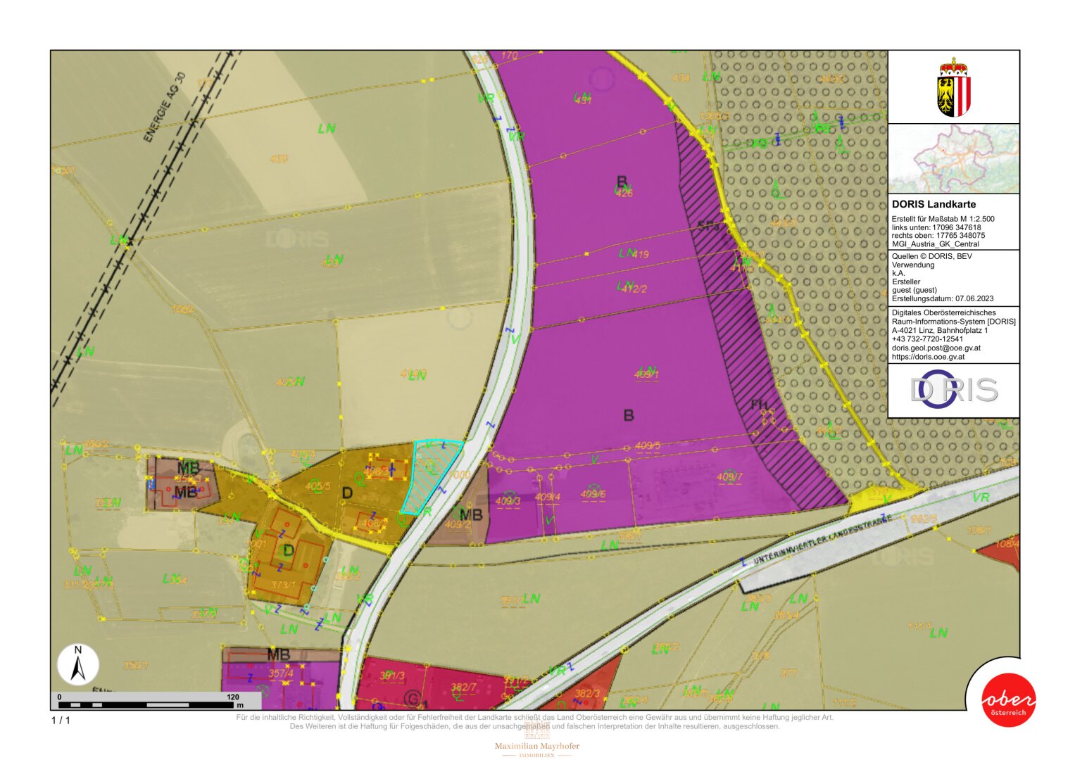Click the DORIS logo in the legend panel
The image size is (1075, 760).
[x=953, y=389]
